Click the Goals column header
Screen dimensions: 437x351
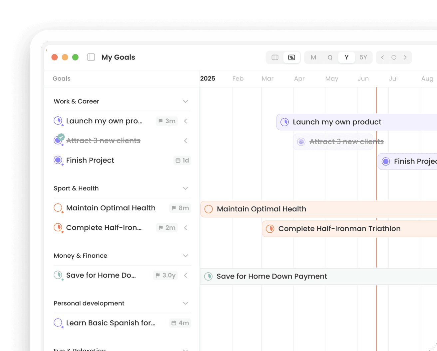tap(62, 79)
